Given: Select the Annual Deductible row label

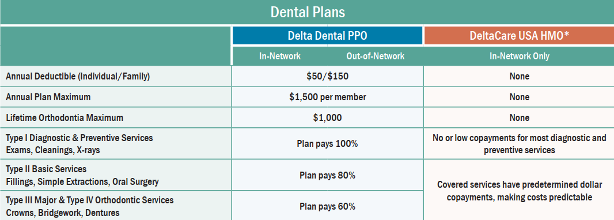Looking at the screenshot, I should point(78,77).
